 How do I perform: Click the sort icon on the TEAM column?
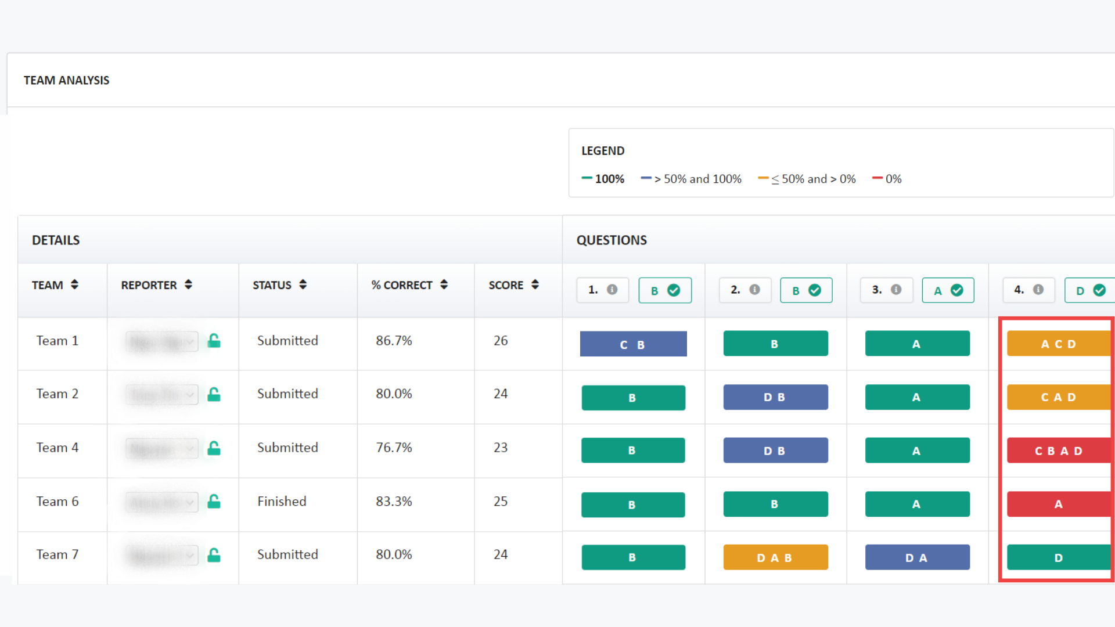click(74, 284)
